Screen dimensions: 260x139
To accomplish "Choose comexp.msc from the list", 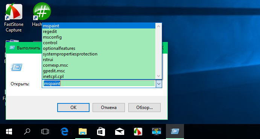I will (99, 65).
